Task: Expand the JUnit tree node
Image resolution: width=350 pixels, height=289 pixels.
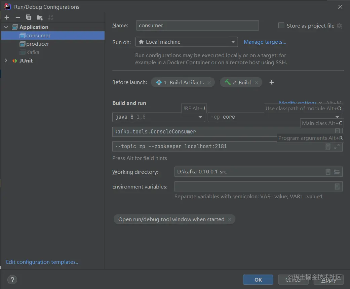Action: [6, 60]
